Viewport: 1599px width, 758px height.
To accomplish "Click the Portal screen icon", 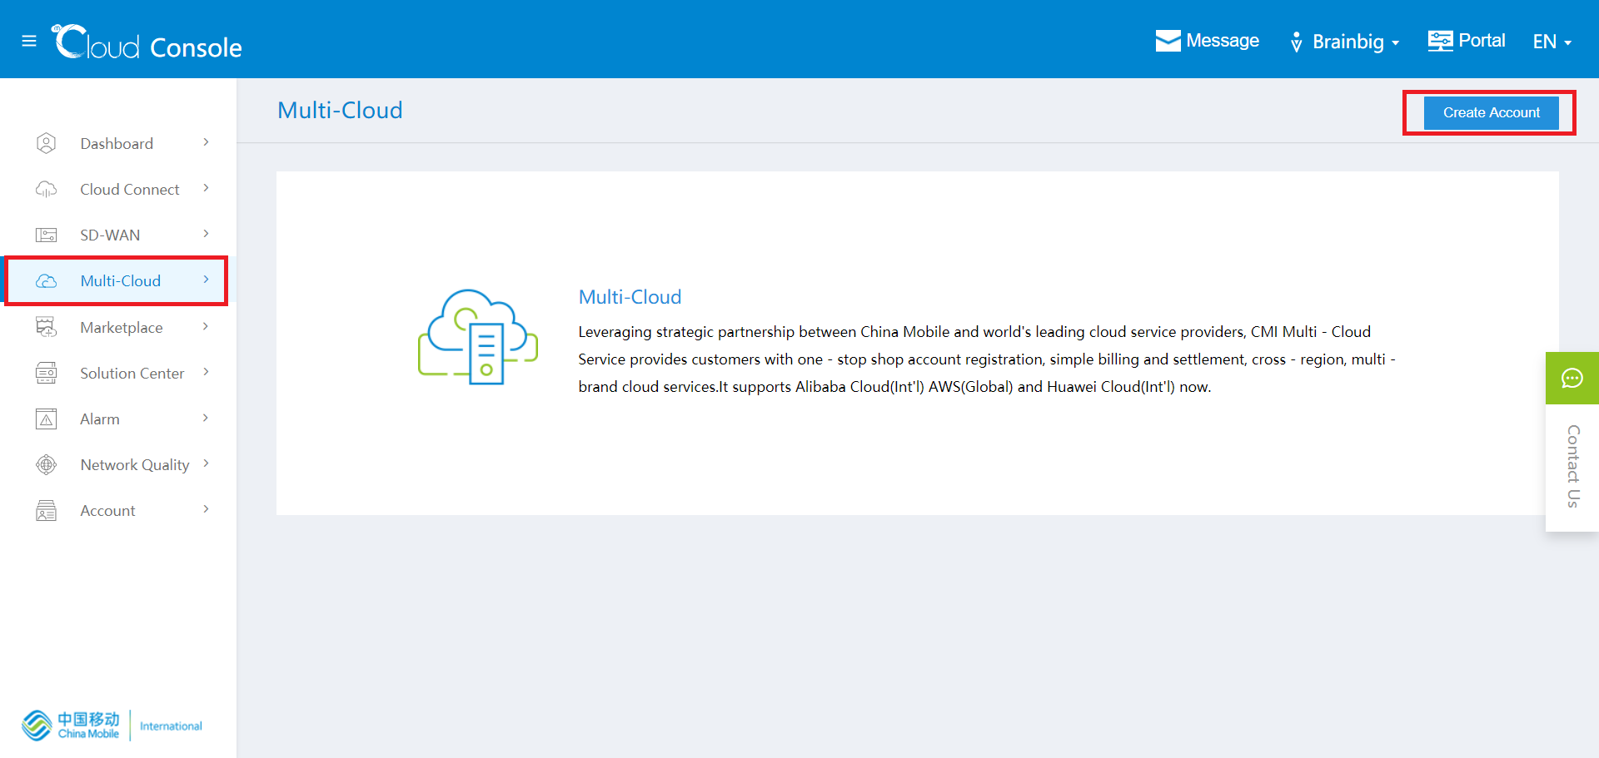I will 1440,41.
